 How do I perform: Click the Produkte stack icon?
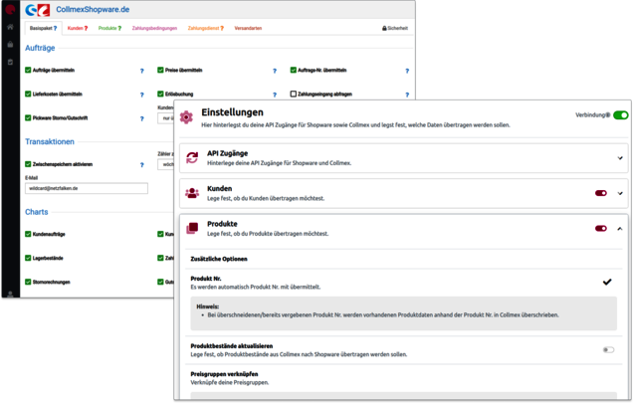(192, 228)
